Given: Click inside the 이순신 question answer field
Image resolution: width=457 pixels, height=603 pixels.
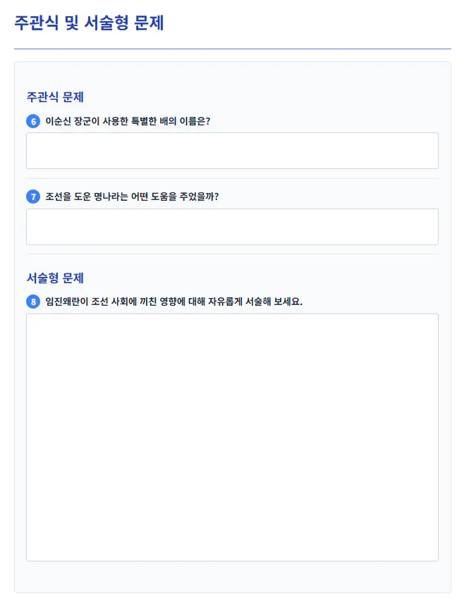Looking at the screenshot, I should tap(233, 150).
